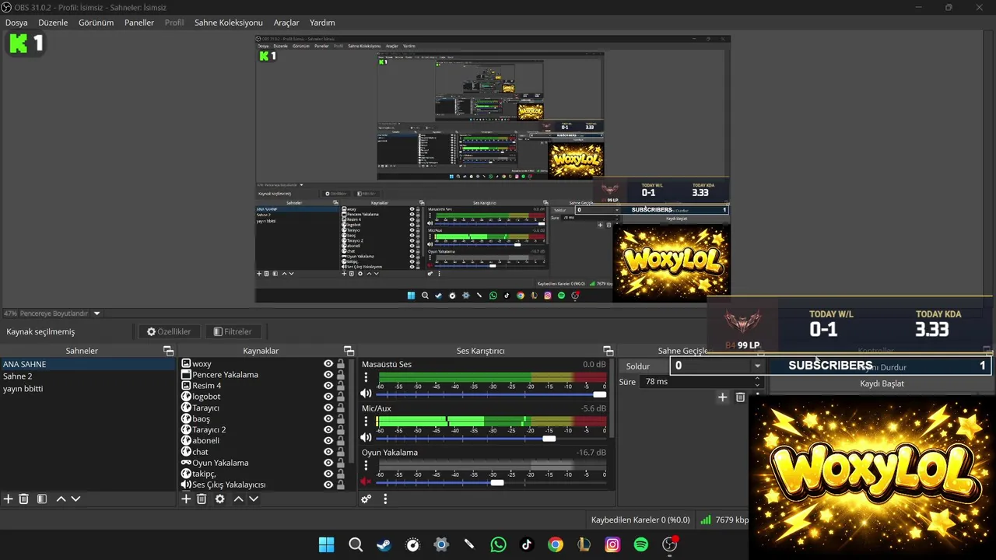Image resolution: width=996 pixels, height=560 pixels.
Task: Move scene up in Sahneler panel
Action: pyautogui.click(x=61, y=499)
